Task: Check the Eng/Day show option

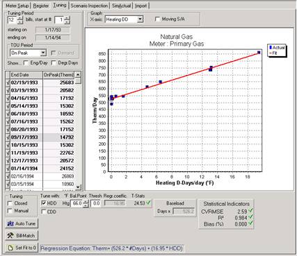Action: click(x=26, y=62)
